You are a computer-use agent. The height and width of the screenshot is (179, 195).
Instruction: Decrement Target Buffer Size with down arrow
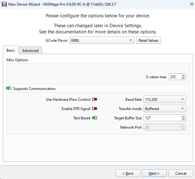coord(184,120)
